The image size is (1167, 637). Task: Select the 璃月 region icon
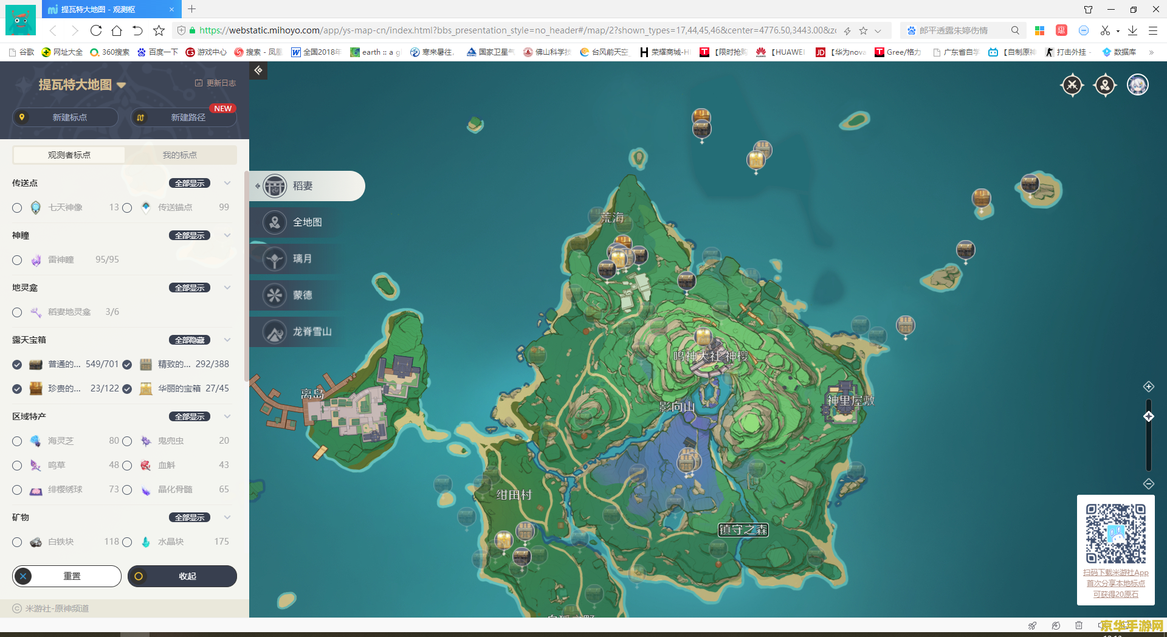[x=275, y=259]
